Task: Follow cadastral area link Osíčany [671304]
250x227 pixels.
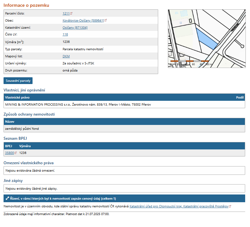Action: 75,28
